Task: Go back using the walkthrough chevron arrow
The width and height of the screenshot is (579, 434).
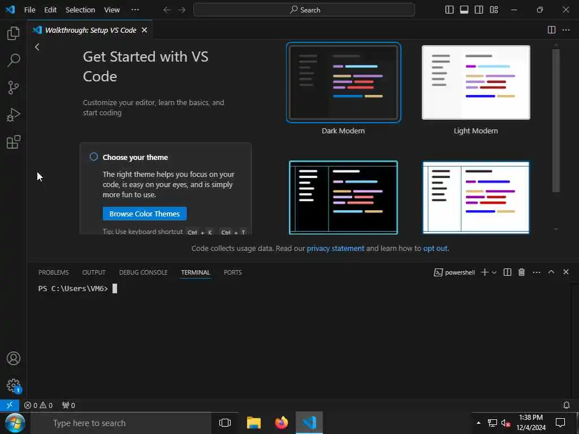Action: (x=37, y=47)
